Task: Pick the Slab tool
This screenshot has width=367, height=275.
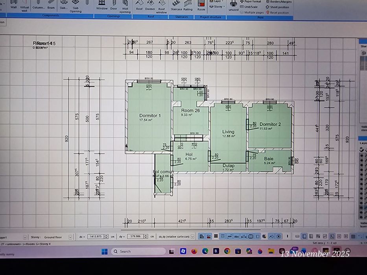Action: click(64, 5)
